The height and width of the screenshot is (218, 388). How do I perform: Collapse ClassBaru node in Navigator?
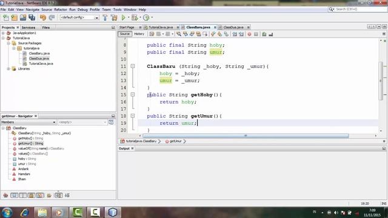3,128
